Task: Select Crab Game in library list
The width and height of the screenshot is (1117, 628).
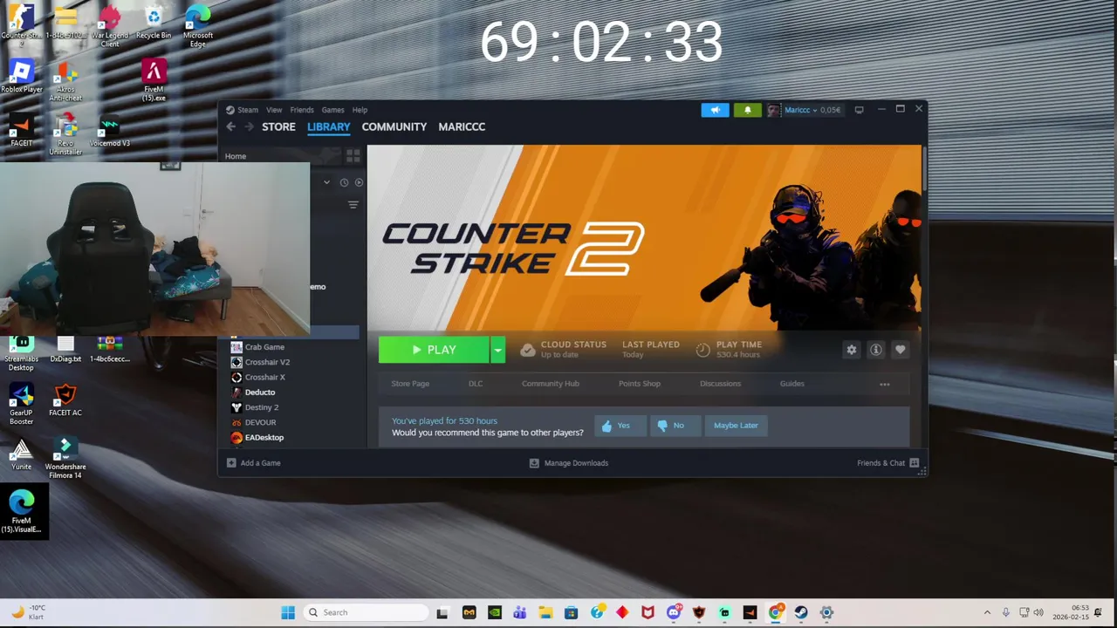Action: click(264, 347)
